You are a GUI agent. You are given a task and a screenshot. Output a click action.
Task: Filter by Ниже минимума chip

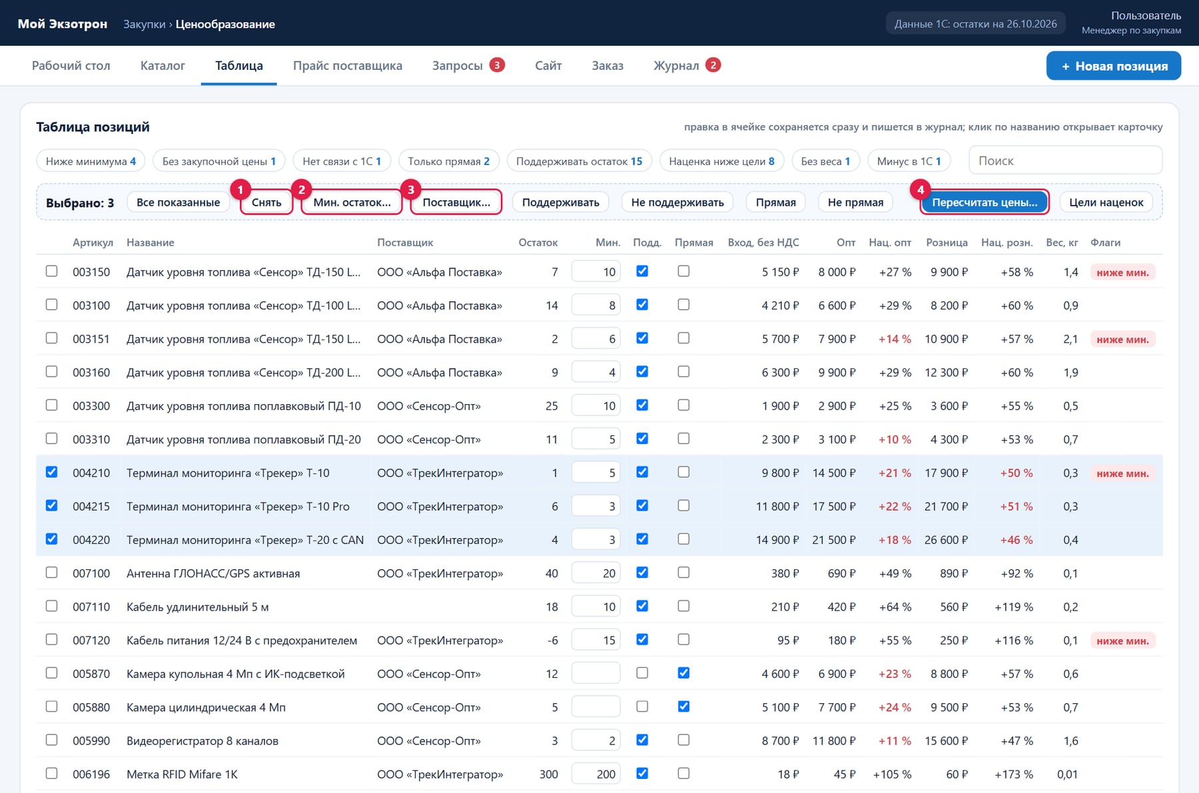coord(91,161)
